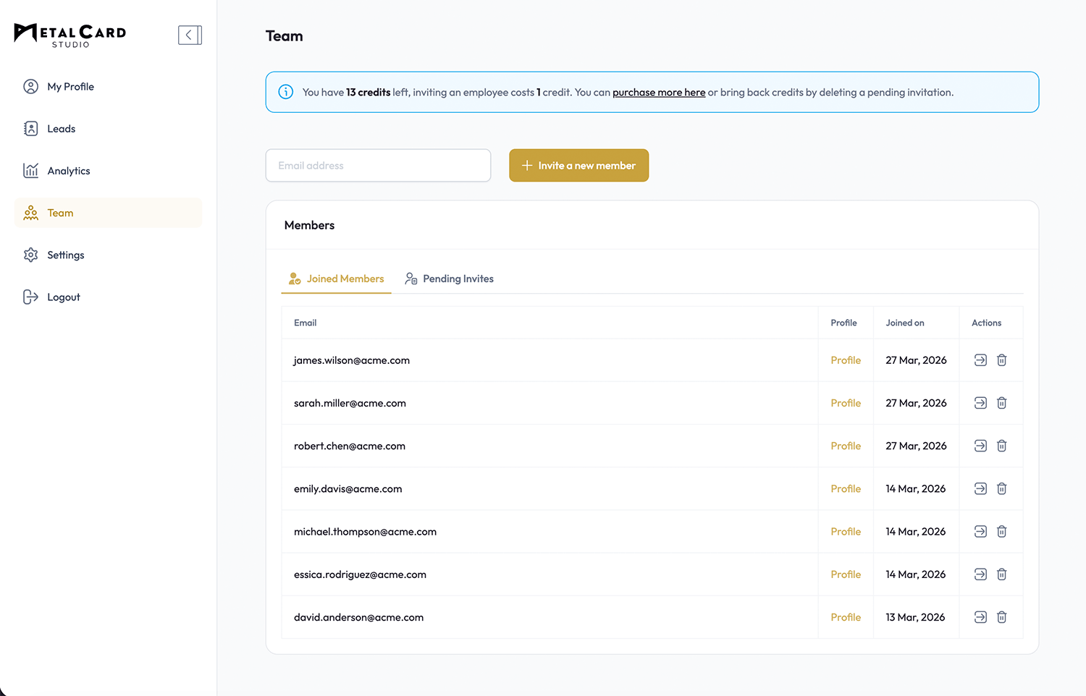
Task: Collapse the sidebar with the chevron button
Action: (190, 35)
